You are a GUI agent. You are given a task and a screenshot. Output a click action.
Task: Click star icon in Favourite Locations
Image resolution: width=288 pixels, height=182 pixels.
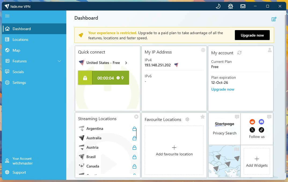tap(203, 117)
